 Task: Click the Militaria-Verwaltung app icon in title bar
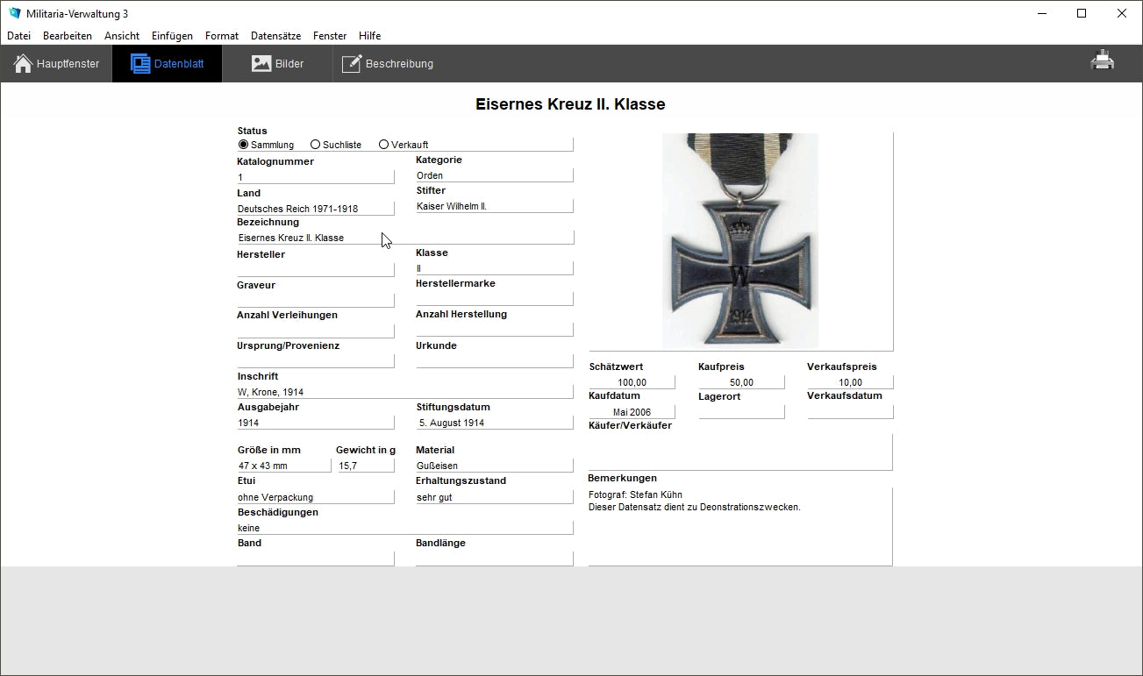tap(14, 13)
